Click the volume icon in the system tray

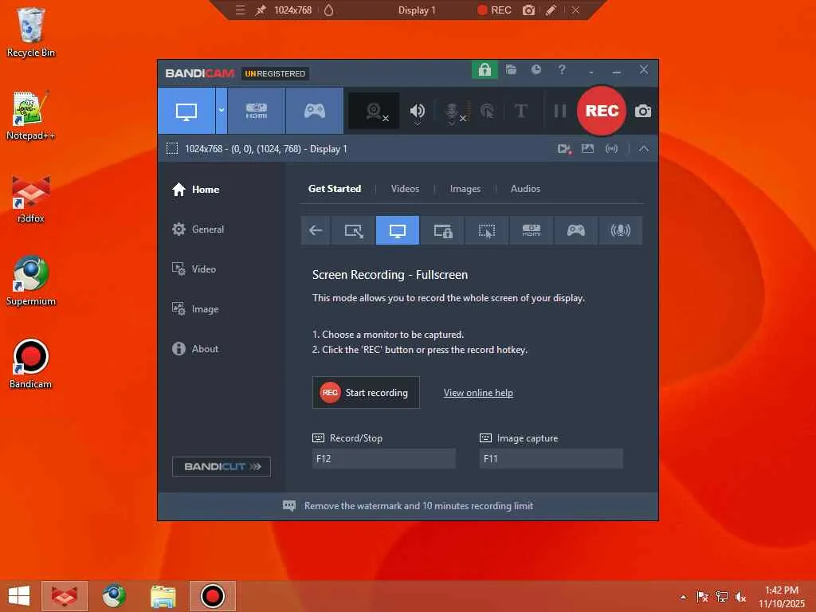pyautogui.click(x=740, y=597)
